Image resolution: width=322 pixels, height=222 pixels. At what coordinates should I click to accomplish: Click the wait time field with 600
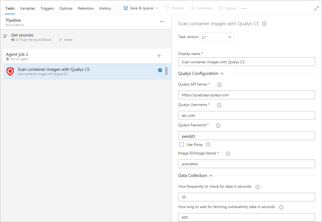(247, 217)
